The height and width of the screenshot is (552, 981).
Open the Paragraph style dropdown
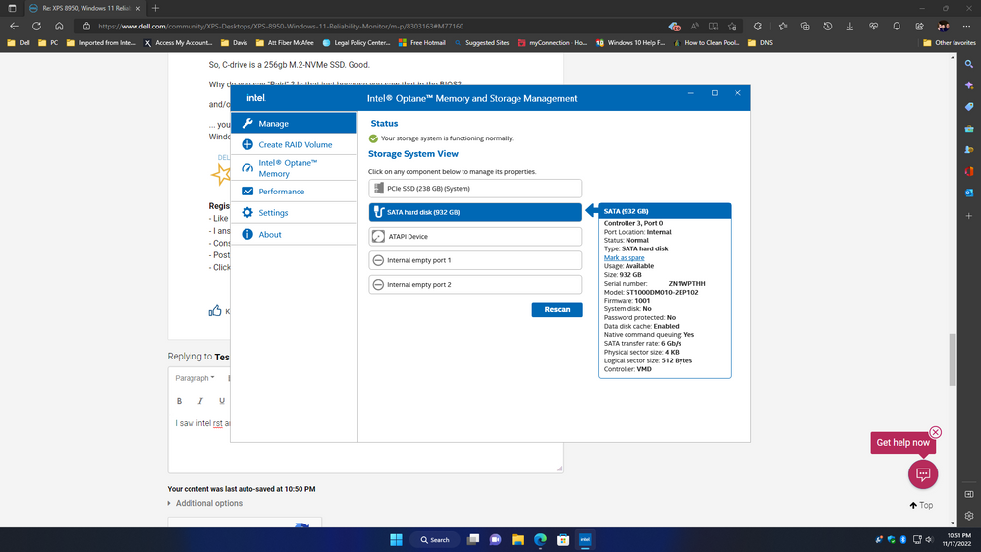click(194, 378)
